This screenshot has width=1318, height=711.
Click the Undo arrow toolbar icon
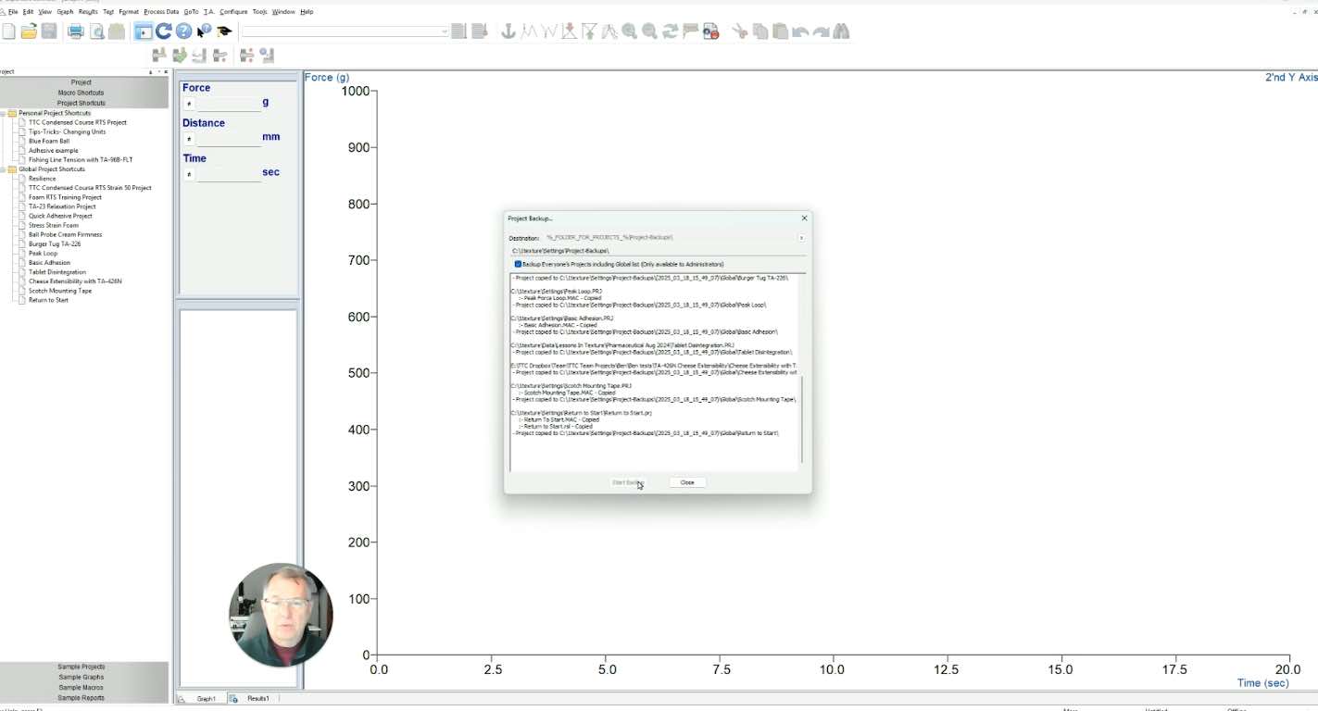coord(798,31)
